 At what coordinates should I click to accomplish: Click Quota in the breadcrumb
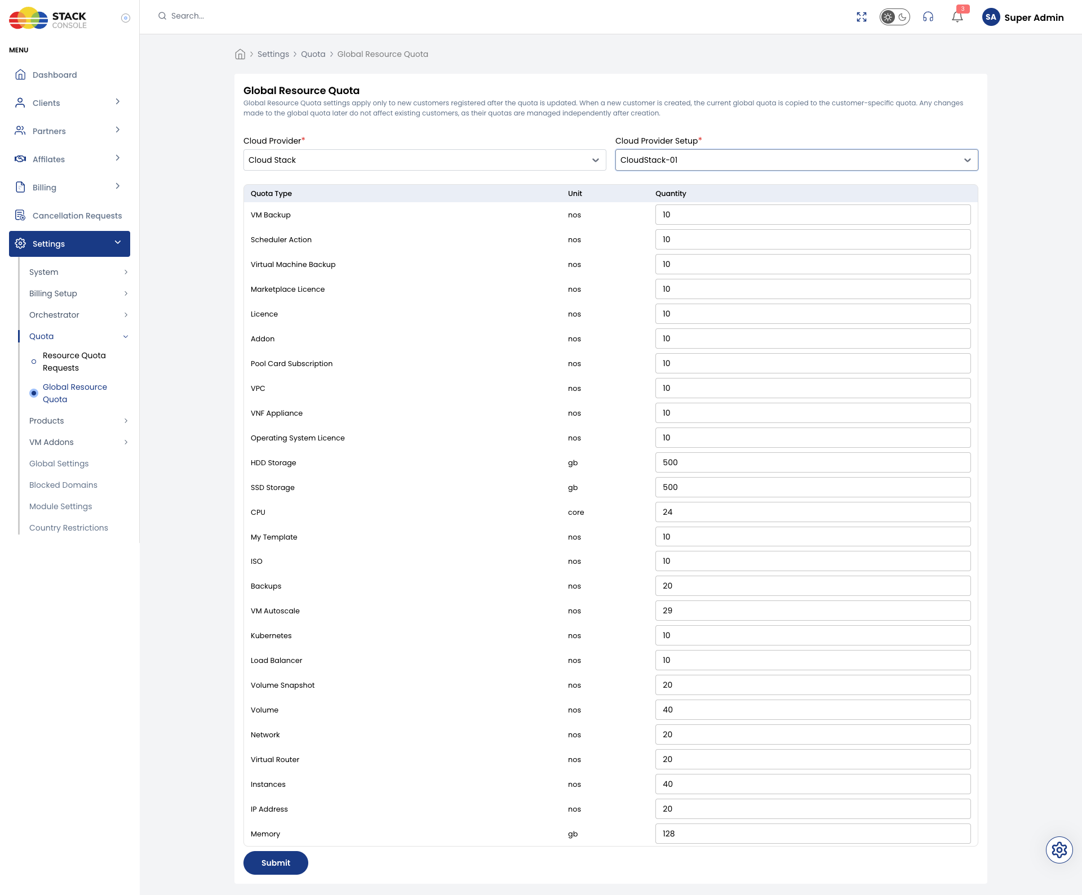point(313,54)
